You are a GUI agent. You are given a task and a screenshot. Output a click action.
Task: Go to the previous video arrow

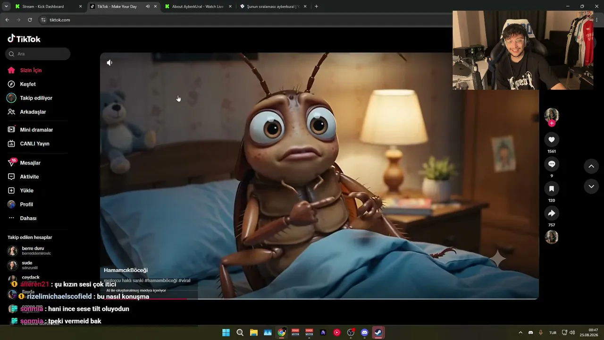[591, 166]
